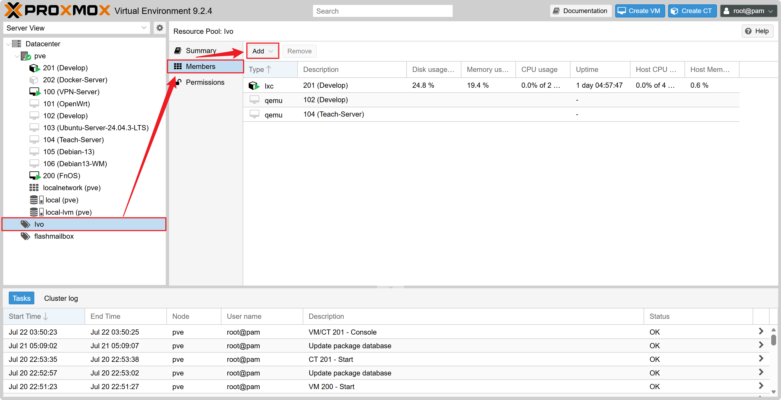The width and height of the screenshot is (781, 400).
Task: Sort tasks by Status column
Action: click(698, 316)
